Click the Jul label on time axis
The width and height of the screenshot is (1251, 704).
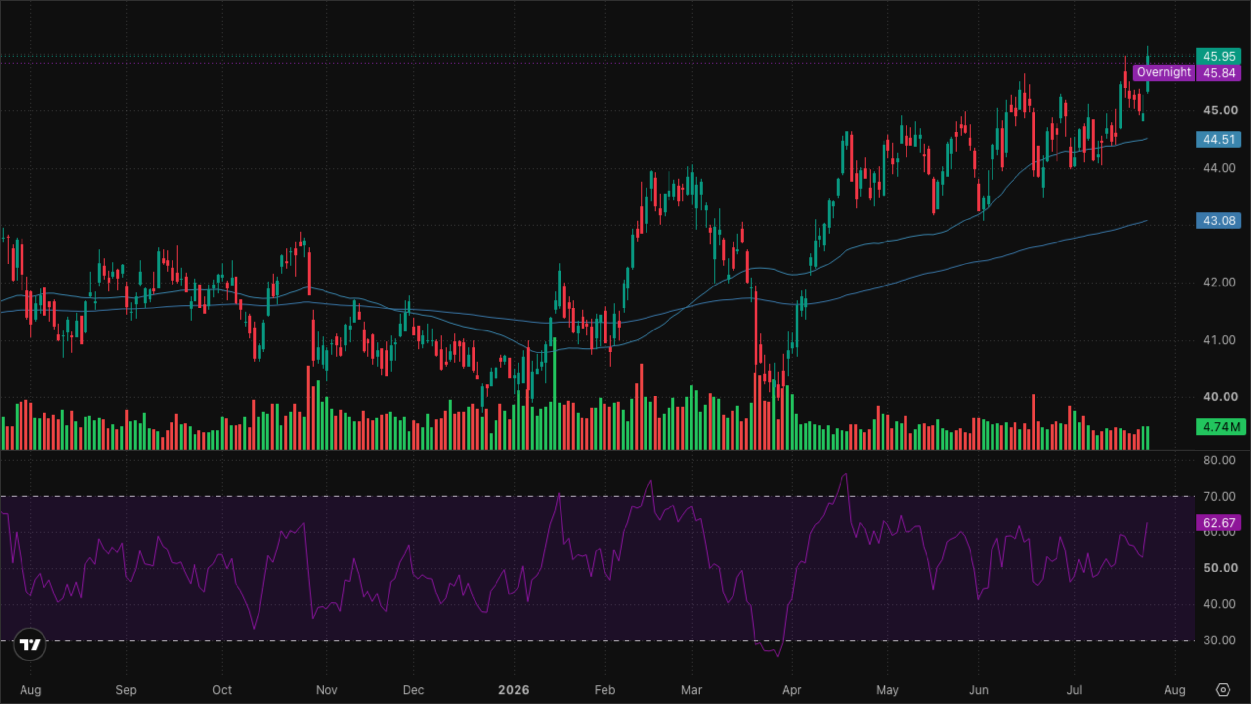click(1074, 690)
